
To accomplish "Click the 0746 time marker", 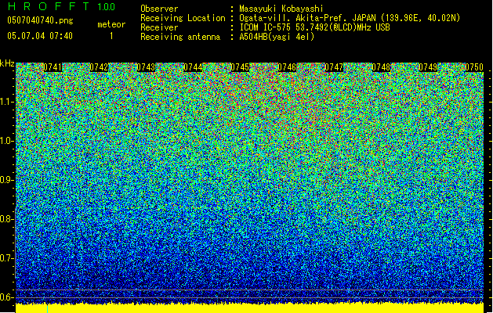I will [287, 67].
